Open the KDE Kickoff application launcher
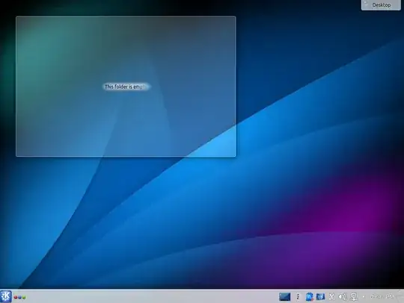 6,296
